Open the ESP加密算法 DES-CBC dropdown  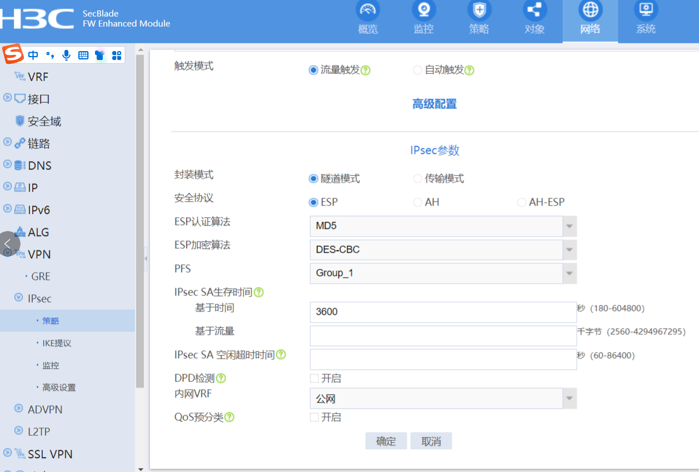pos(443,249)
